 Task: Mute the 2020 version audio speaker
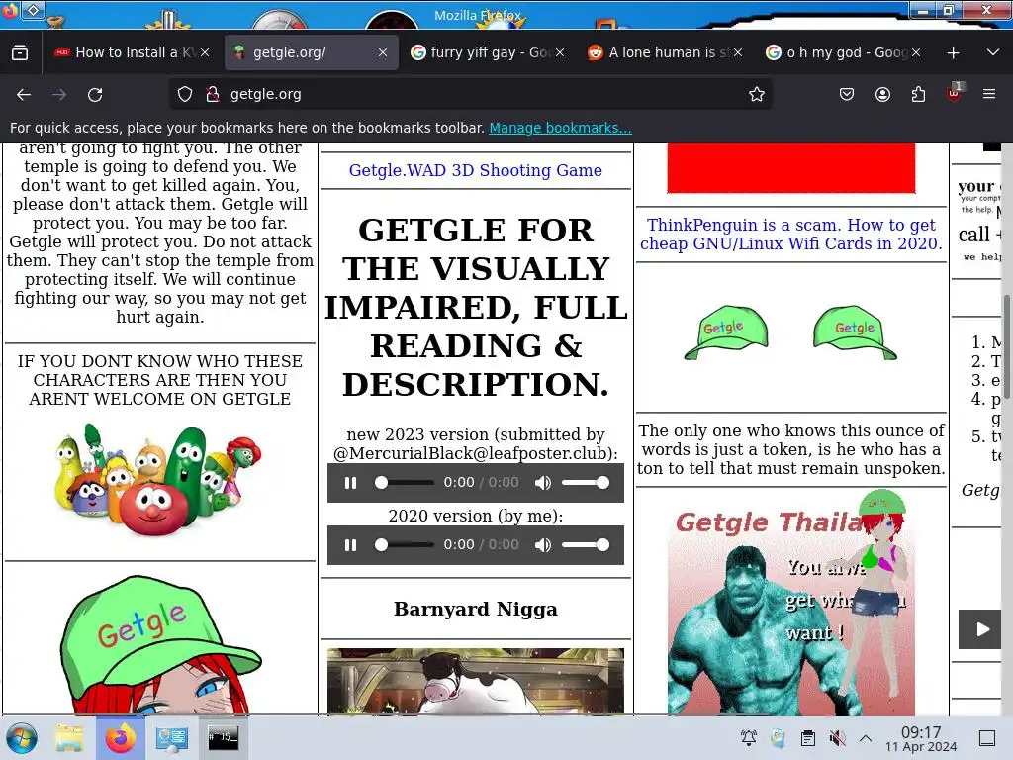(543, 545)
